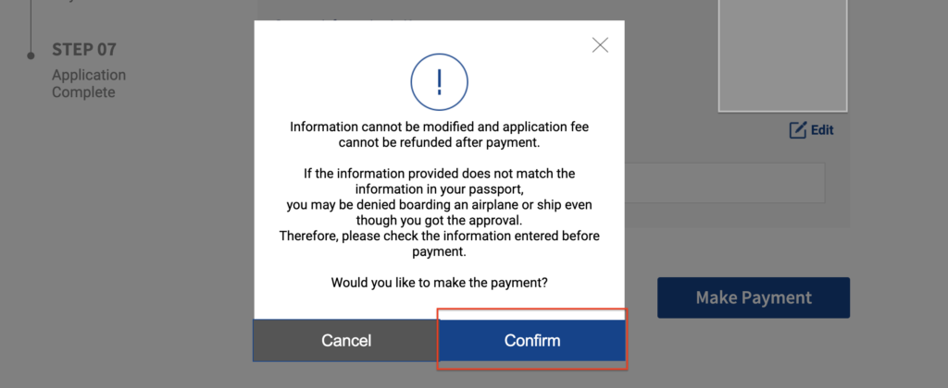Click the text field below Edit

[x=725, y=183]
